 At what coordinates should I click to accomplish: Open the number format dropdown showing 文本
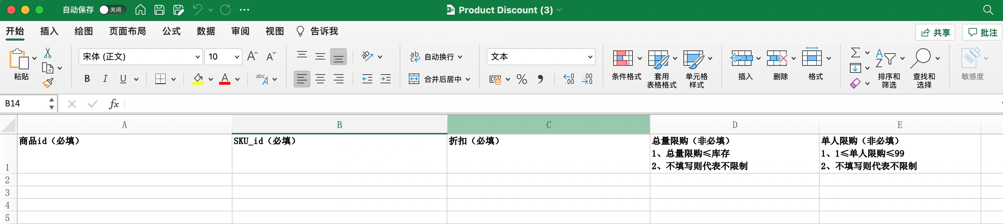590,57
